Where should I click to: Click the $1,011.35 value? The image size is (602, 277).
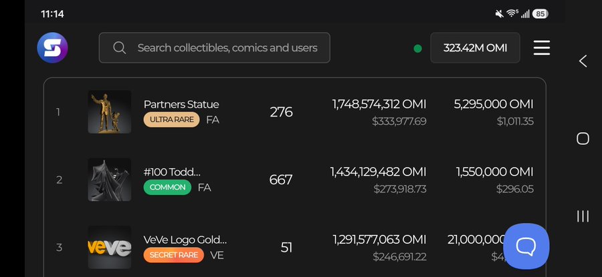[x=515, y=121]
